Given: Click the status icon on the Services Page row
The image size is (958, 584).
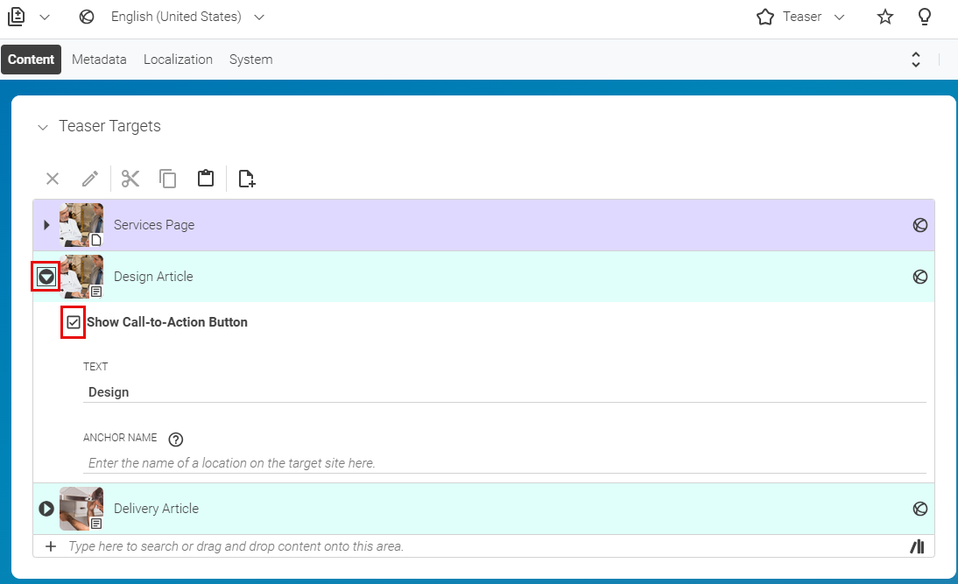Looking at the screenshot, I should coord(920,225).
